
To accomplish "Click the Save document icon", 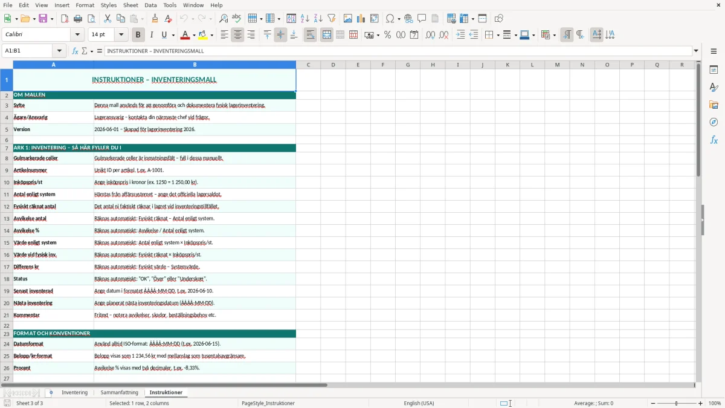I will pyautogui.click(x=43, y=19).
